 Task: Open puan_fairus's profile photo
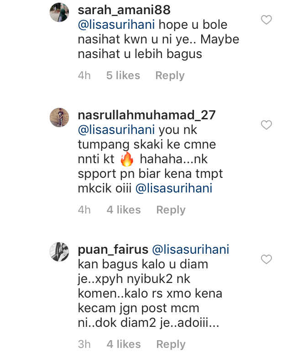coord(59,252)
